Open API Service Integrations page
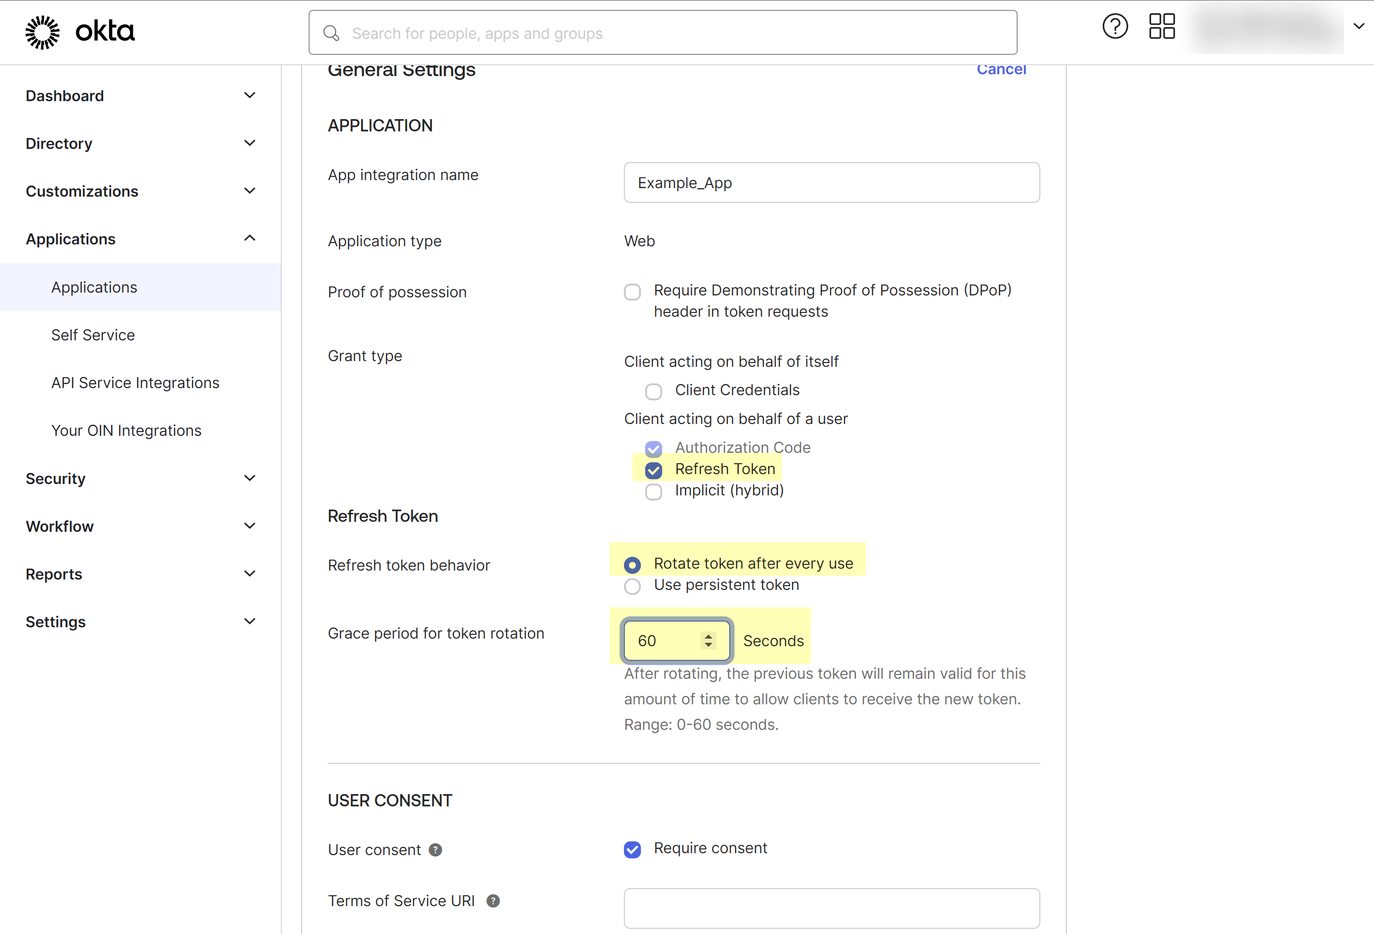This screenshot has width=1374, height=934. click(135, 382)
